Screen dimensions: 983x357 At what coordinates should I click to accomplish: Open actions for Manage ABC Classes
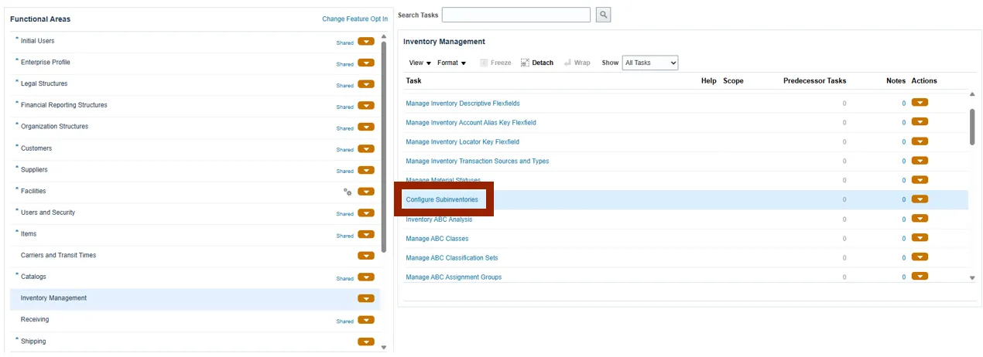(x=920, y=238)
